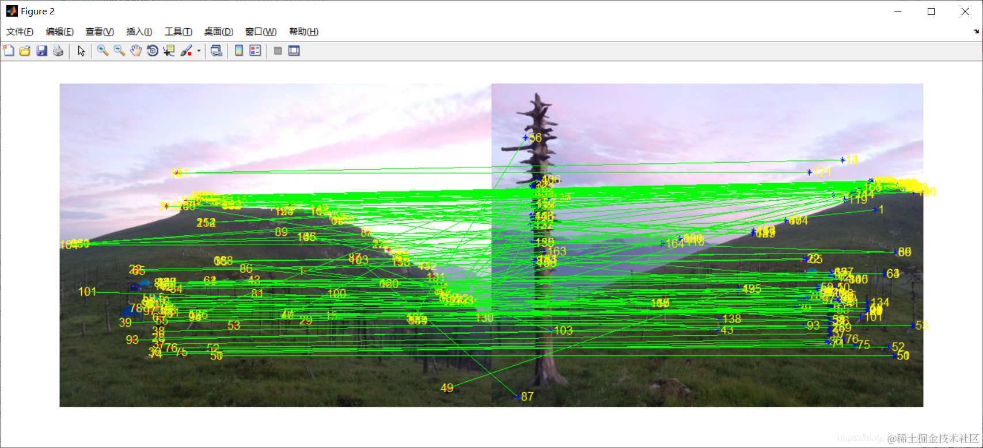
Task: Insert a colorbar via toolbar icon
Action: (239, 51)
